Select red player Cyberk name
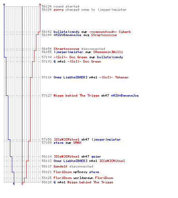 coord(125,32)
